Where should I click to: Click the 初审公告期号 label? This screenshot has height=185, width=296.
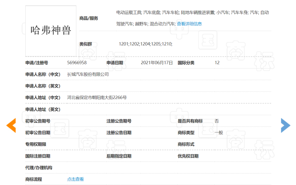(x=38, y=121)
